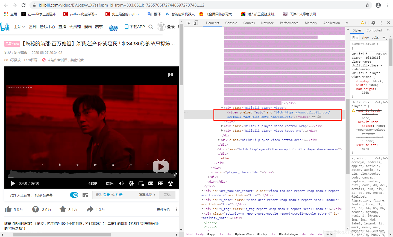Like the video with thumbs-up icon

[8, 209]
